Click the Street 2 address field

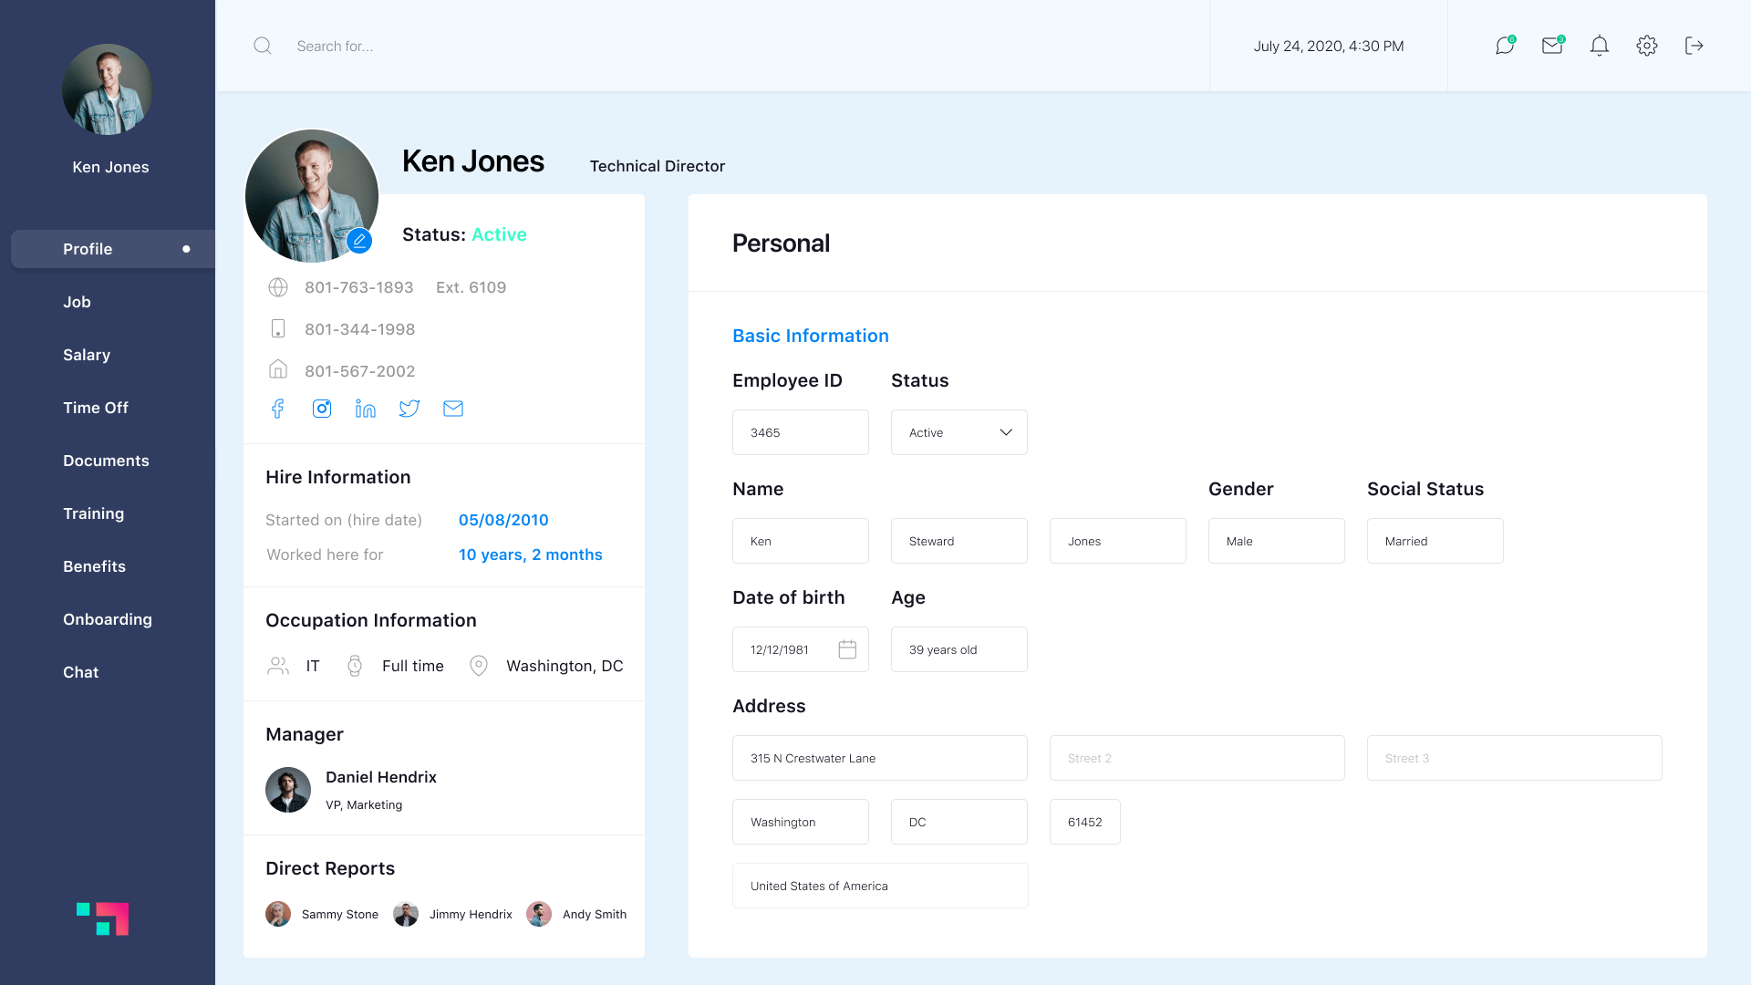(1197, 758)
